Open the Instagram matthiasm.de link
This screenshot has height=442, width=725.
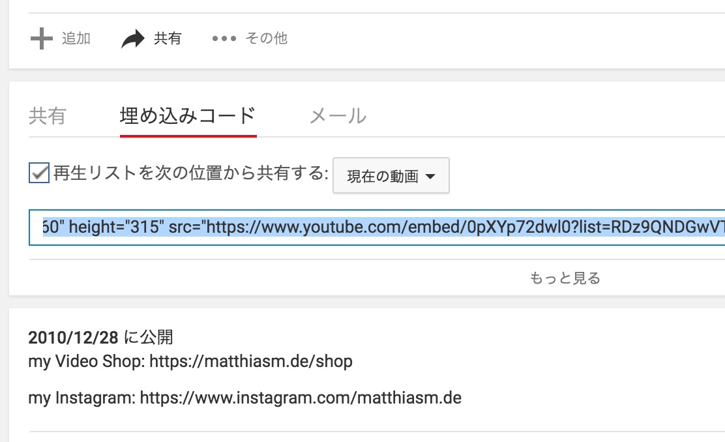click(301, 398)
